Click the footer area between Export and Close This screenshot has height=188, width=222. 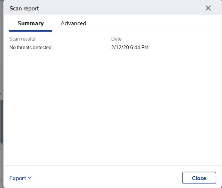(107, 178)
